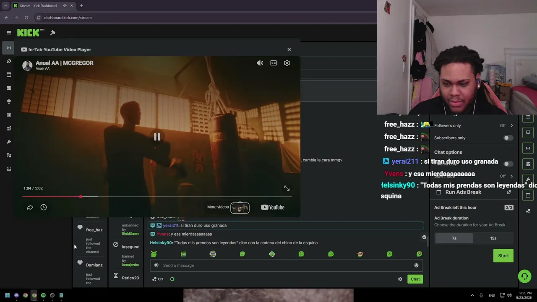Open chat settings gear
The image size is (537, 302).
click(x=400, y=279)
